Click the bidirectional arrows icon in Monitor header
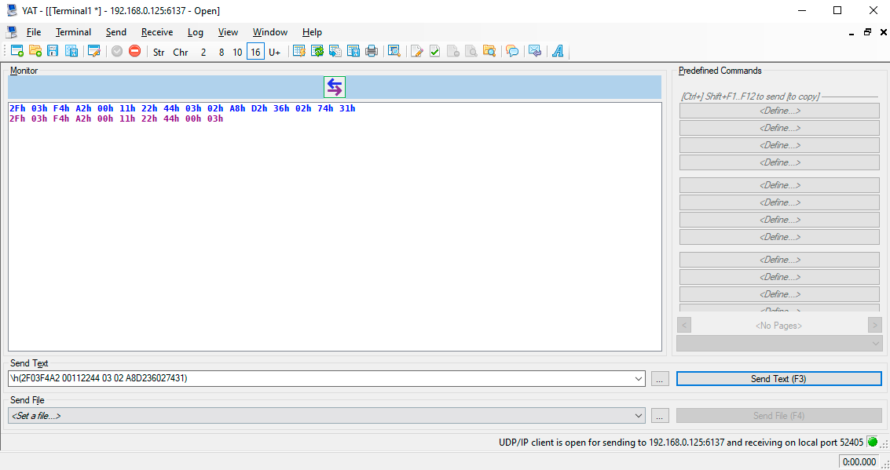890x470 pixels. [x=335, y=87]
